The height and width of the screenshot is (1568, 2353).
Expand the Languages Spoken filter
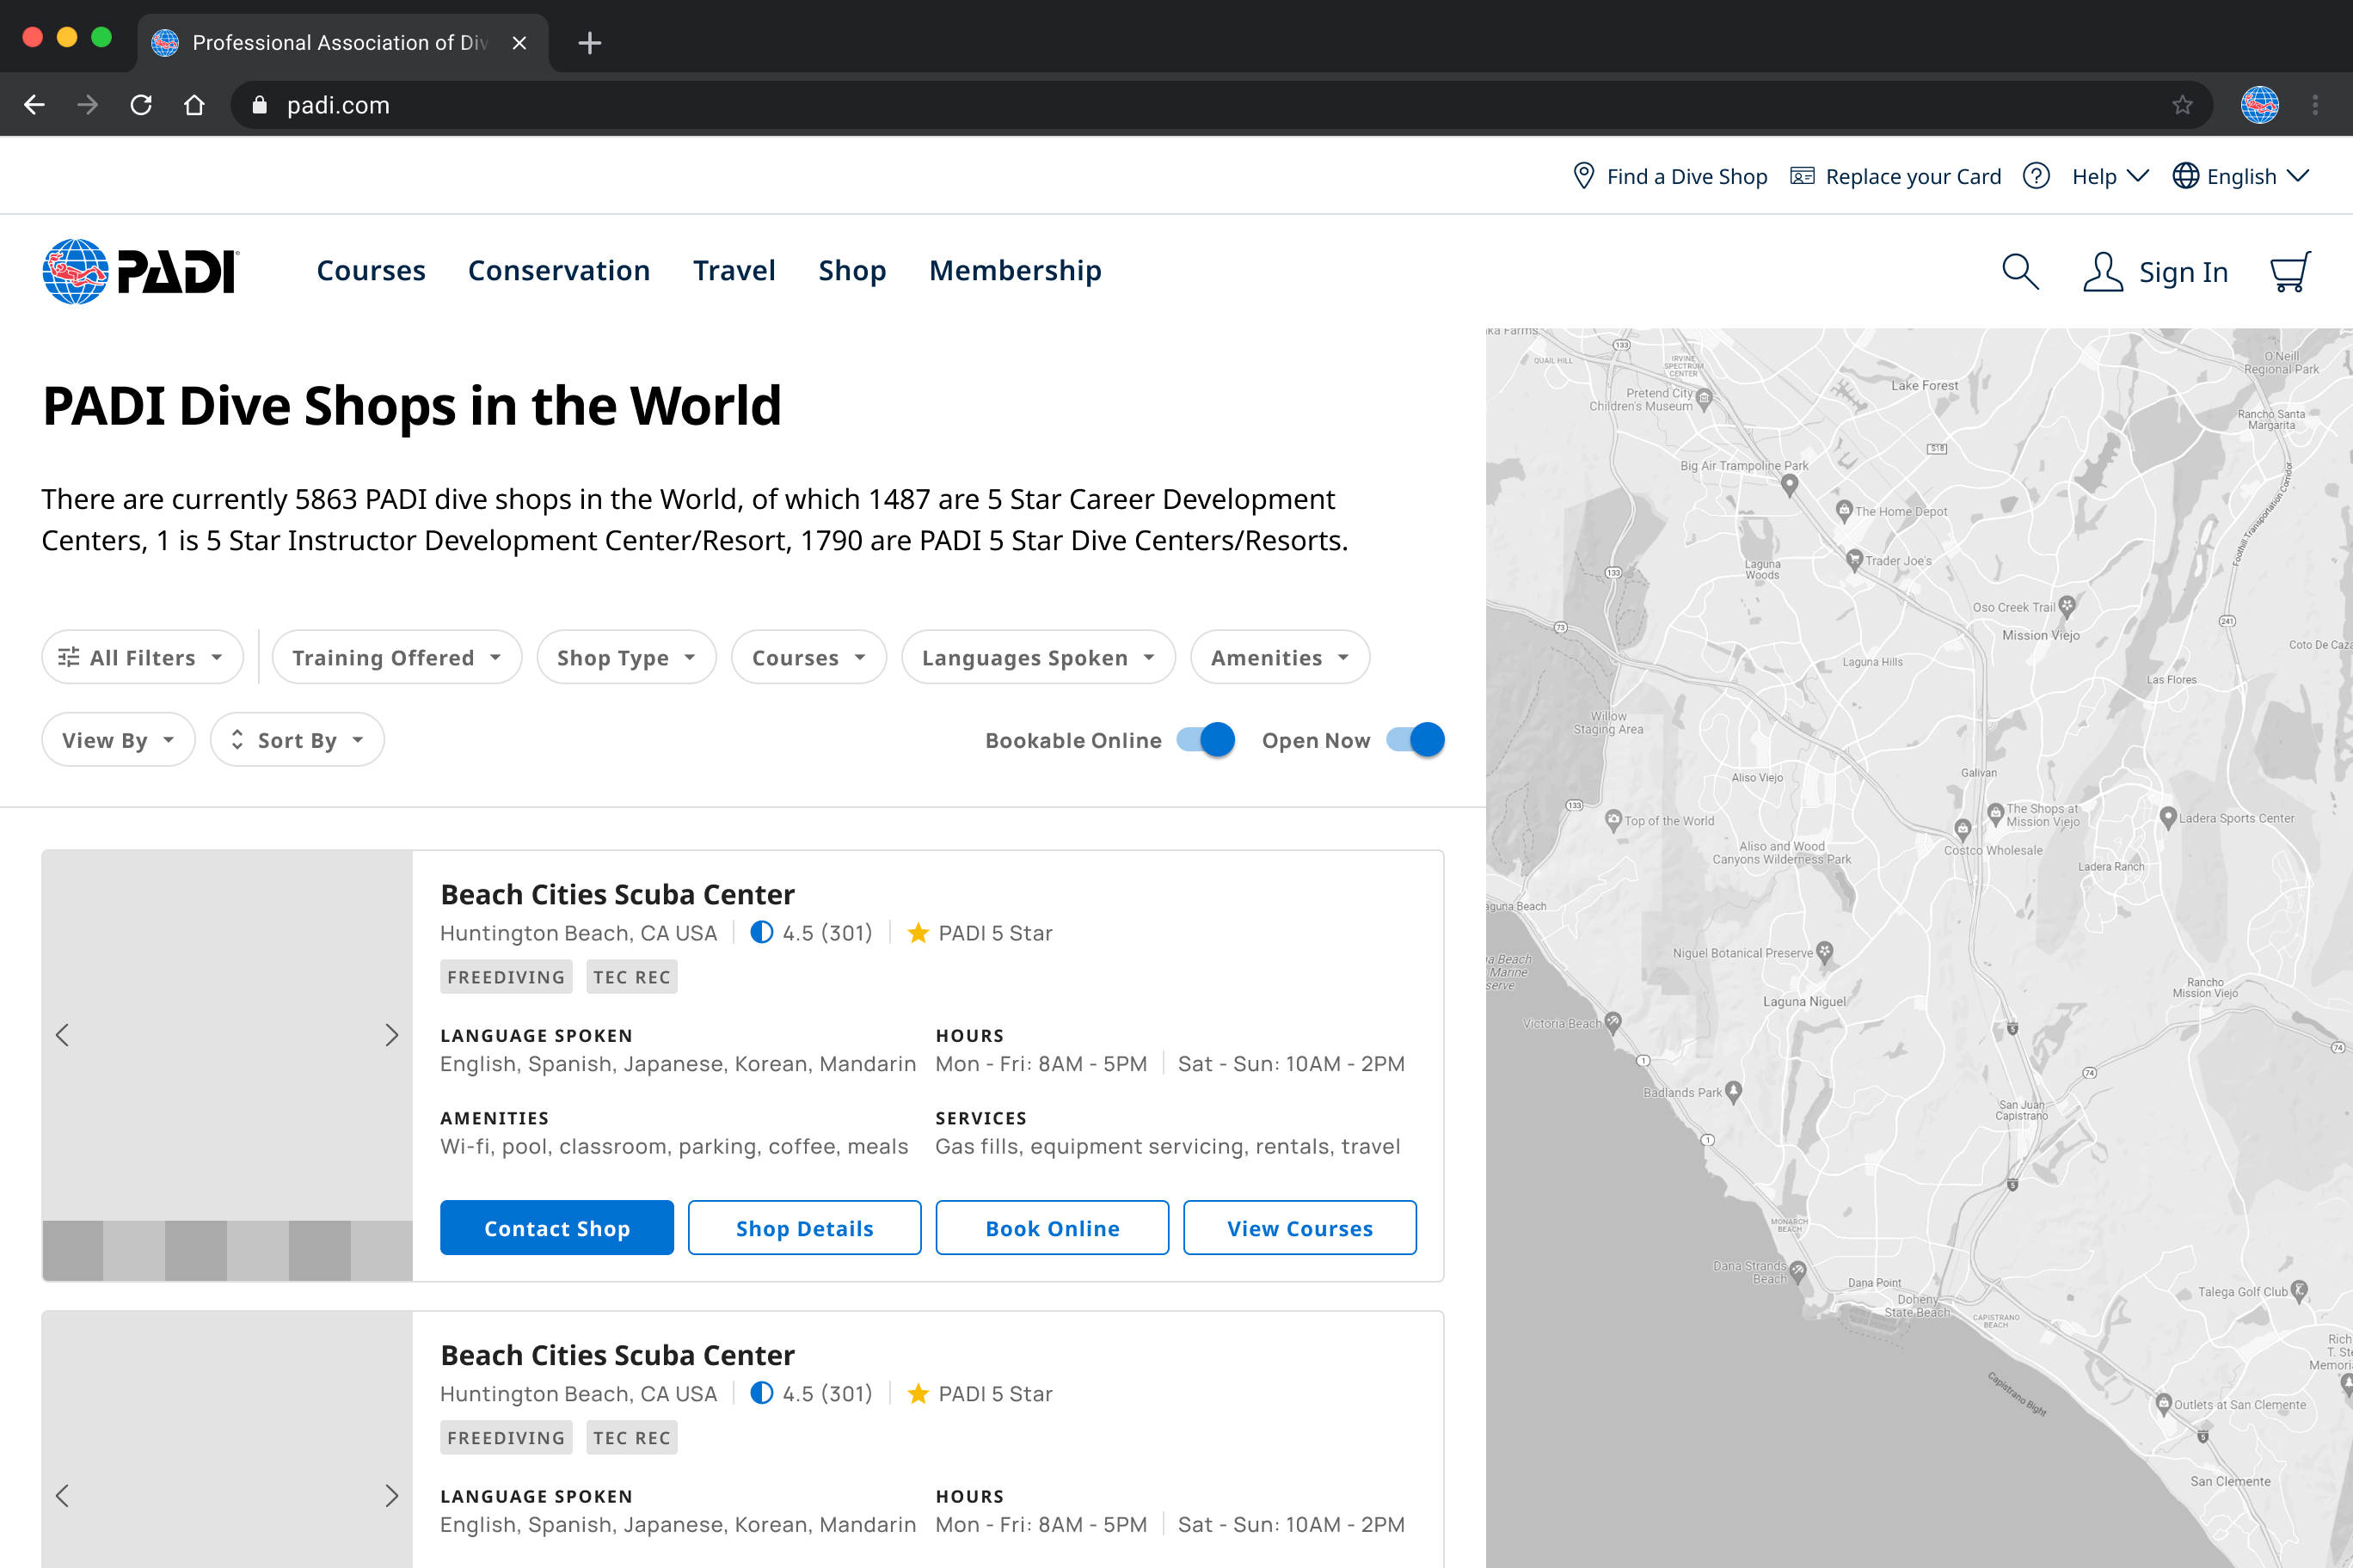1037,657
